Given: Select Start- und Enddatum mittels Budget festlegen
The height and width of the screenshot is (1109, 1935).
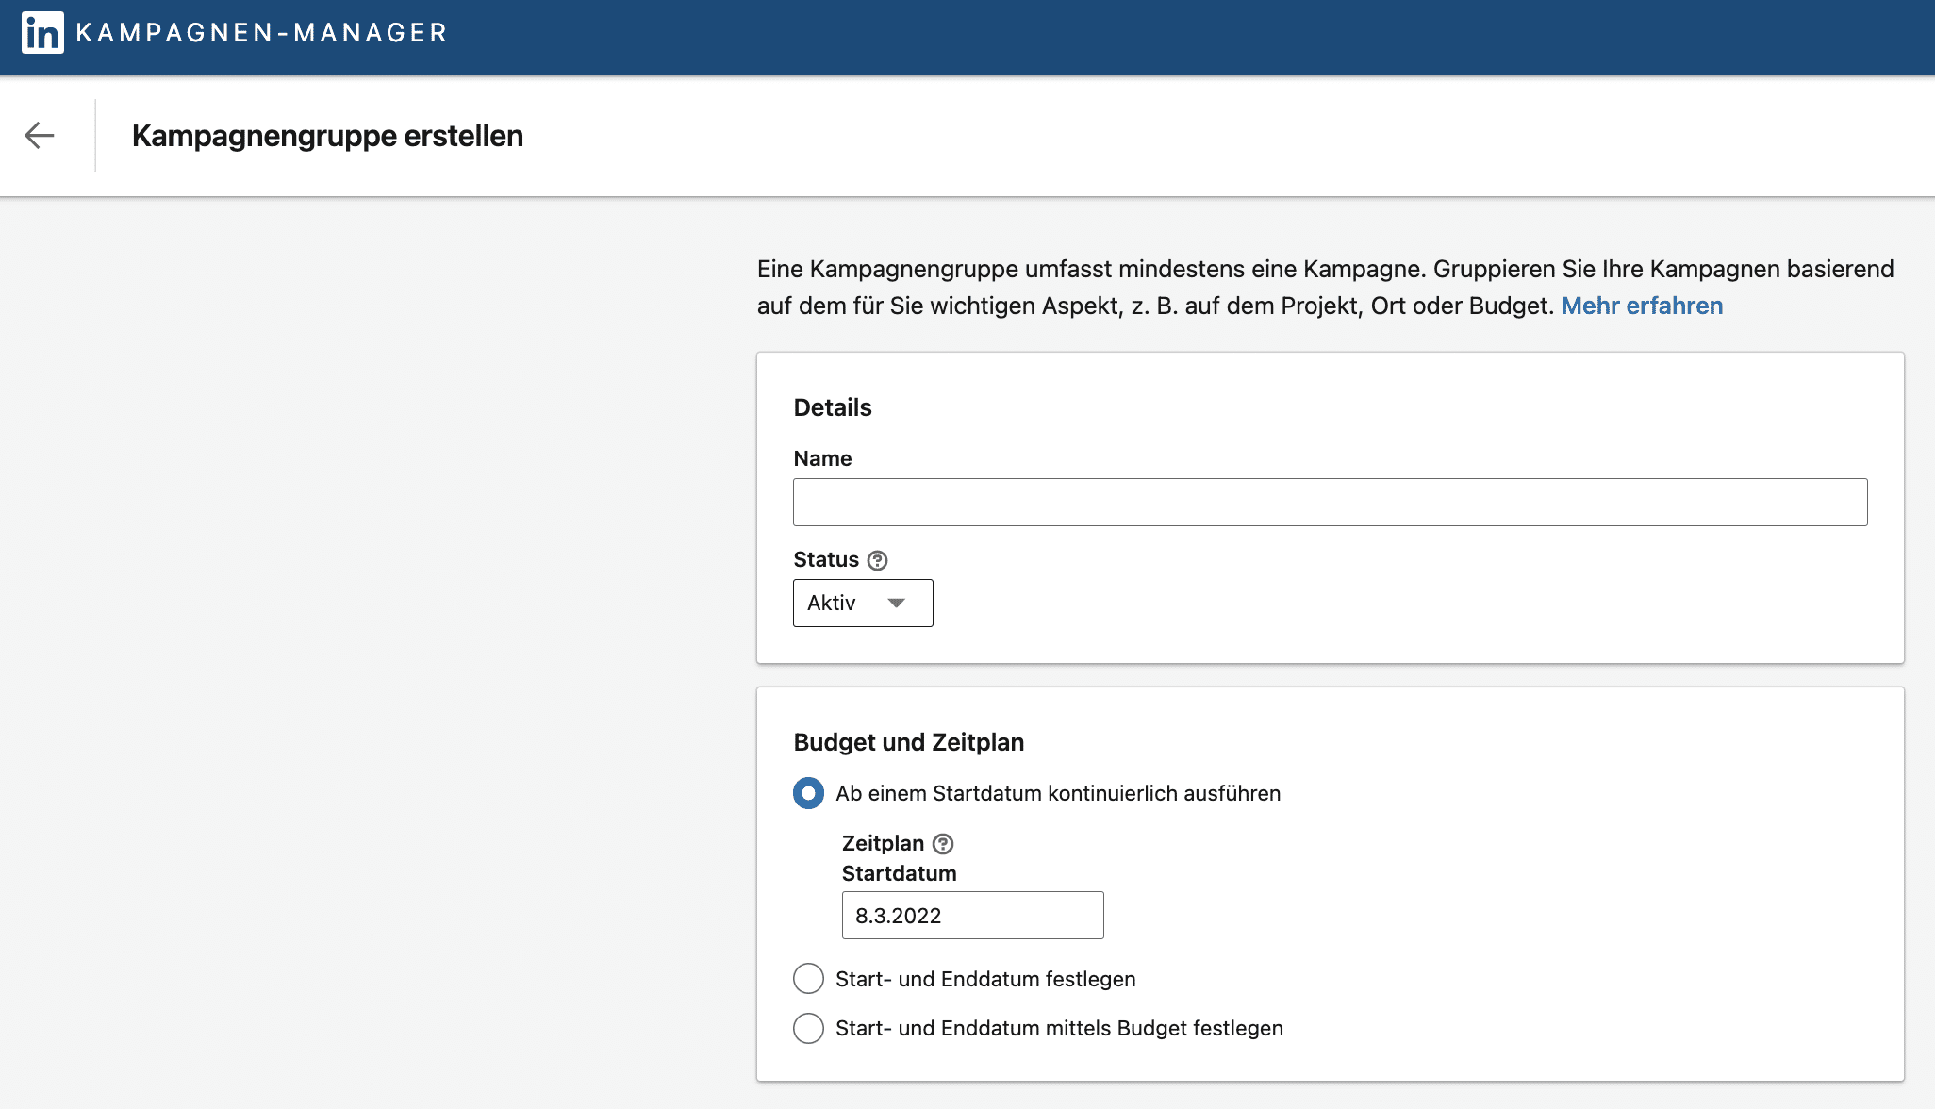Looking at the screenshot, I should tap(808, 1028).
